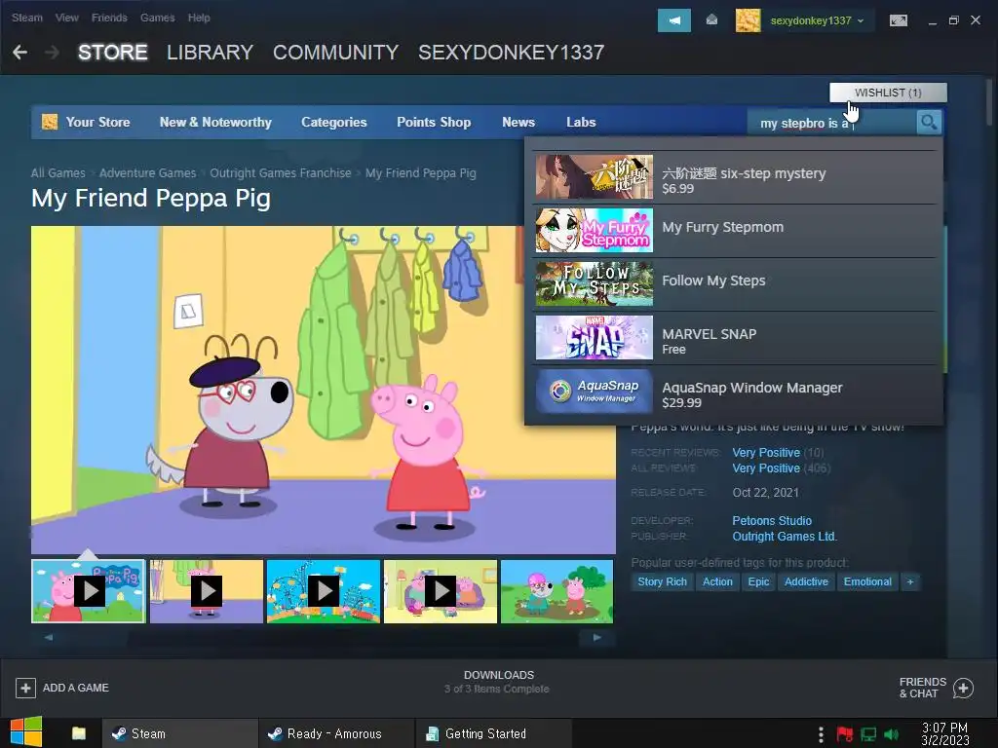Screen dimensions: 998x748
Task: Open the New & Noteworthy store menu
Action: tap(215, 122)
